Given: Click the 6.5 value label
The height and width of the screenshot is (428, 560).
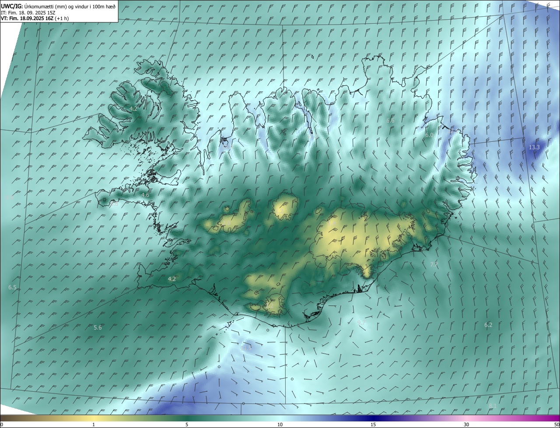Looking at the screenshot, I should 12,288.
